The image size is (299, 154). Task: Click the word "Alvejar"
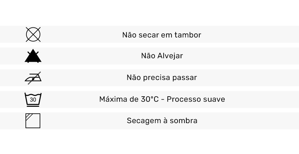tap(170, 56)
